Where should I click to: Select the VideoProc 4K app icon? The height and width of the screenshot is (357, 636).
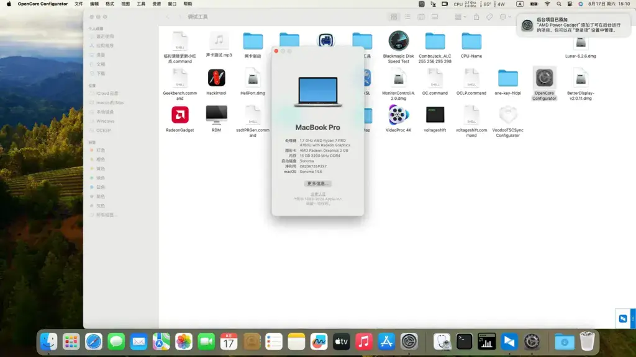click(x=398, y=115)
